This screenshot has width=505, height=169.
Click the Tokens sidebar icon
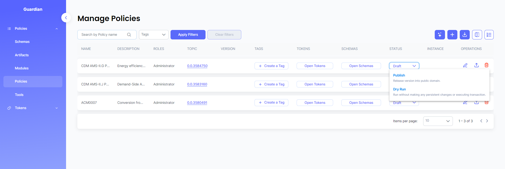click(9, 108)
